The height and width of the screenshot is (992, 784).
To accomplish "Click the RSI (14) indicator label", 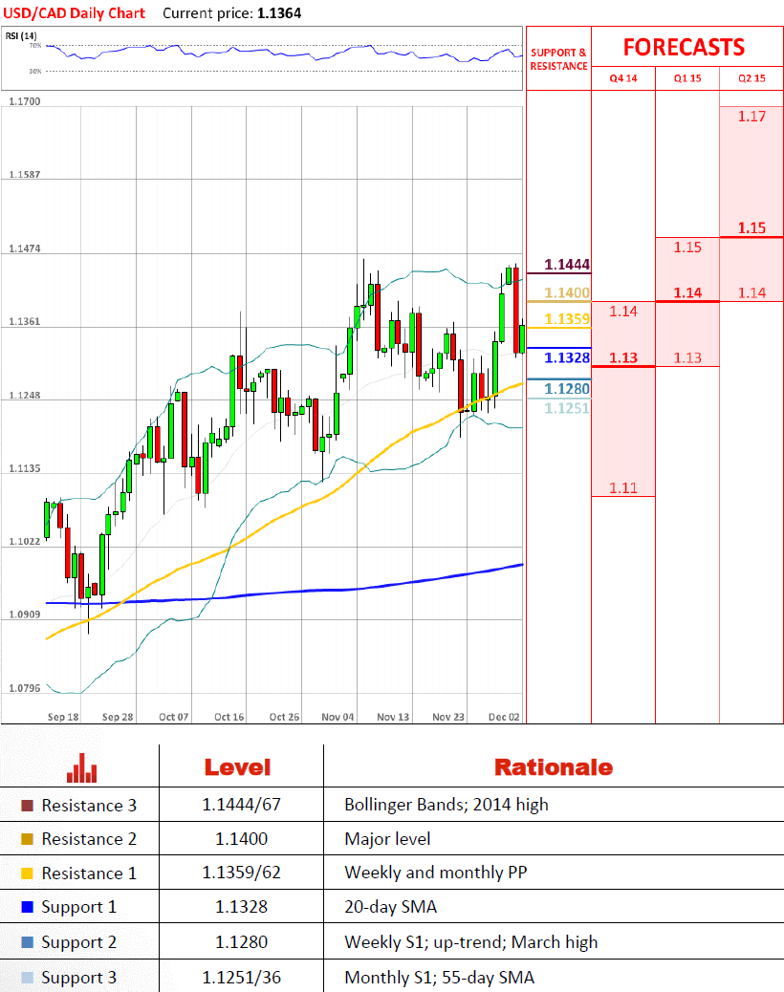I will [21, 36].
